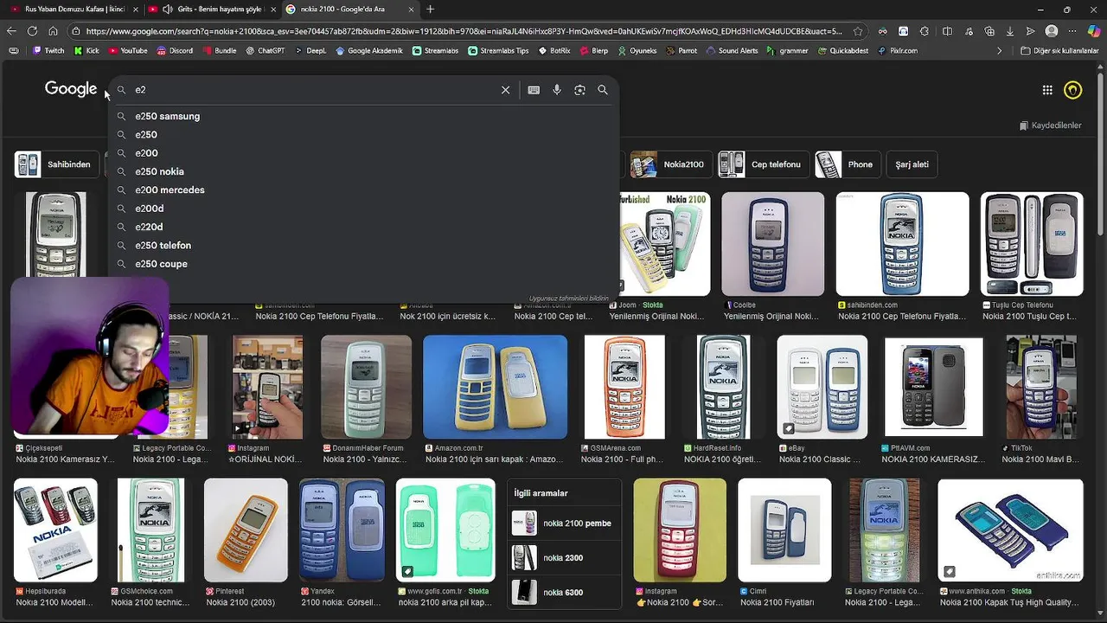Go back in browser history

click(11, 31)
